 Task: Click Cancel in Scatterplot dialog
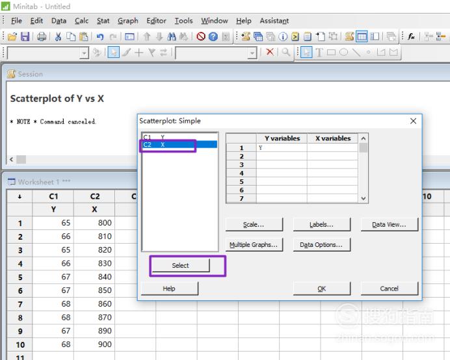[x=389, y=289]
